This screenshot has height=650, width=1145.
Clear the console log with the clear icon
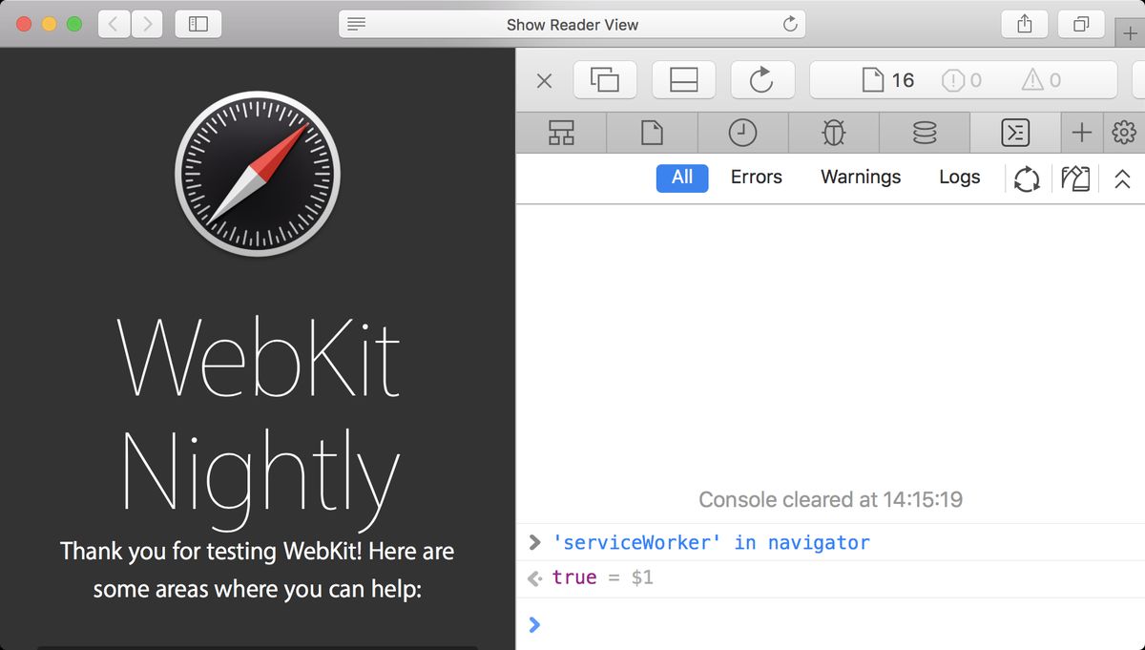1075,178
